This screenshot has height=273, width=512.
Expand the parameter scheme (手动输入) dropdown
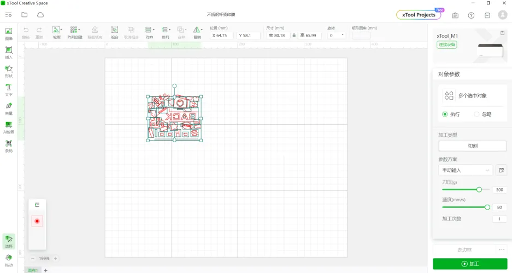465,170
